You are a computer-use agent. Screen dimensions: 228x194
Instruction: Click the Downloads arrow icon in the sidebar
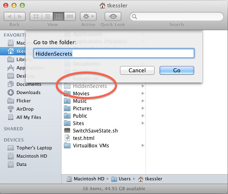click(x=11, y=92)
